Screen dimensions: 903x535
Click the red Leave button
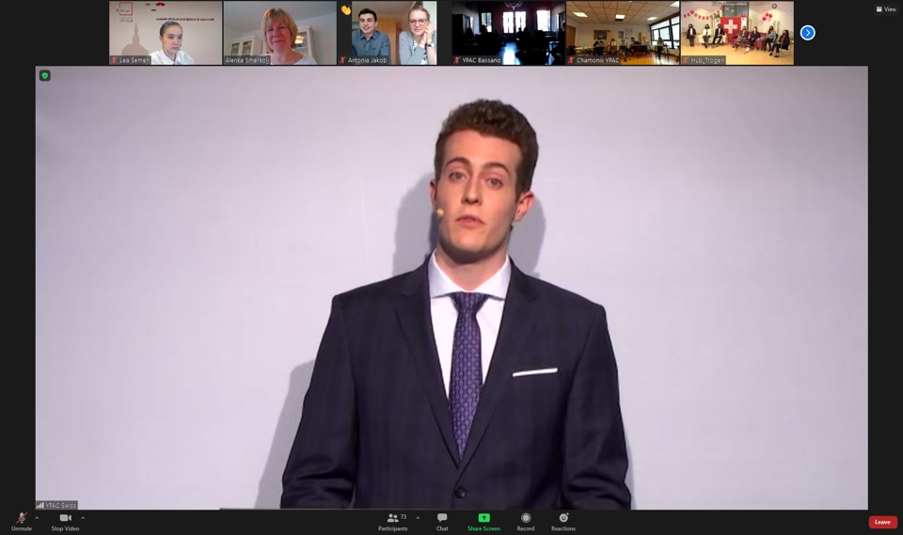click(x=882, y=522)
